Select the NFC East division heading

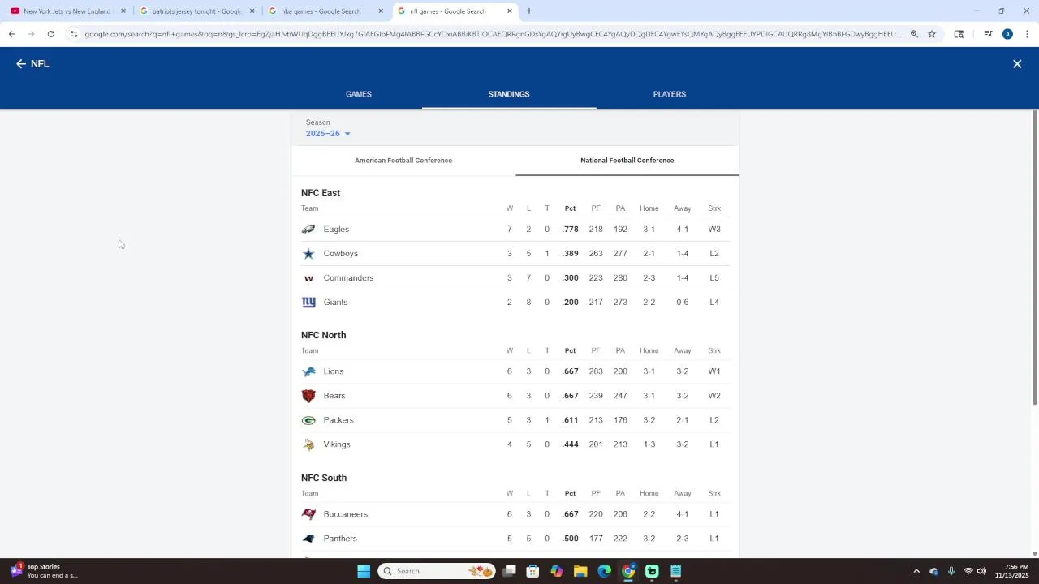pyautogui.click(x=321, y=193)
